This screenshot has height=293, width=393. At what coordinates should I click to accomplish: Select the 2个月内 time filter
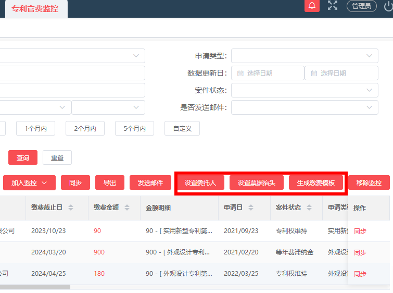[x=85, y=128]
